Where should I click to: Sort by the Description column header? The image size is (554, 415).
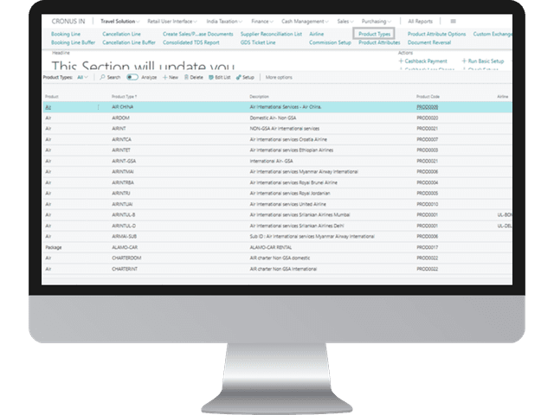click(x=259, y=97)
